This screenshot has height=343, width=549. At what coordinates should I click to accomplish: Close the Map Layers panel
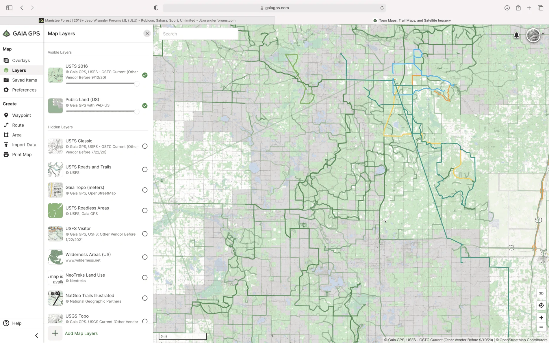147,33
